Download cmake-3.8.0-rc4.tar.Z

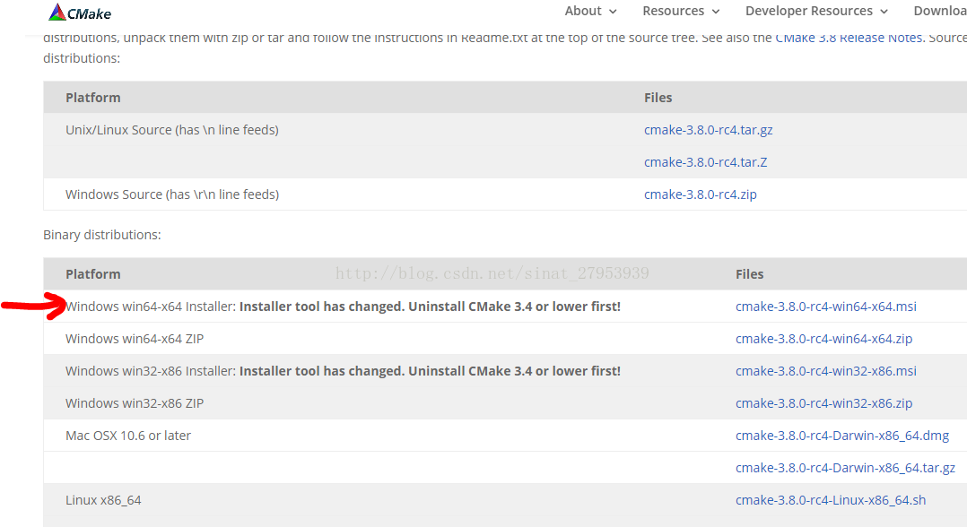[x=705, y=162]
